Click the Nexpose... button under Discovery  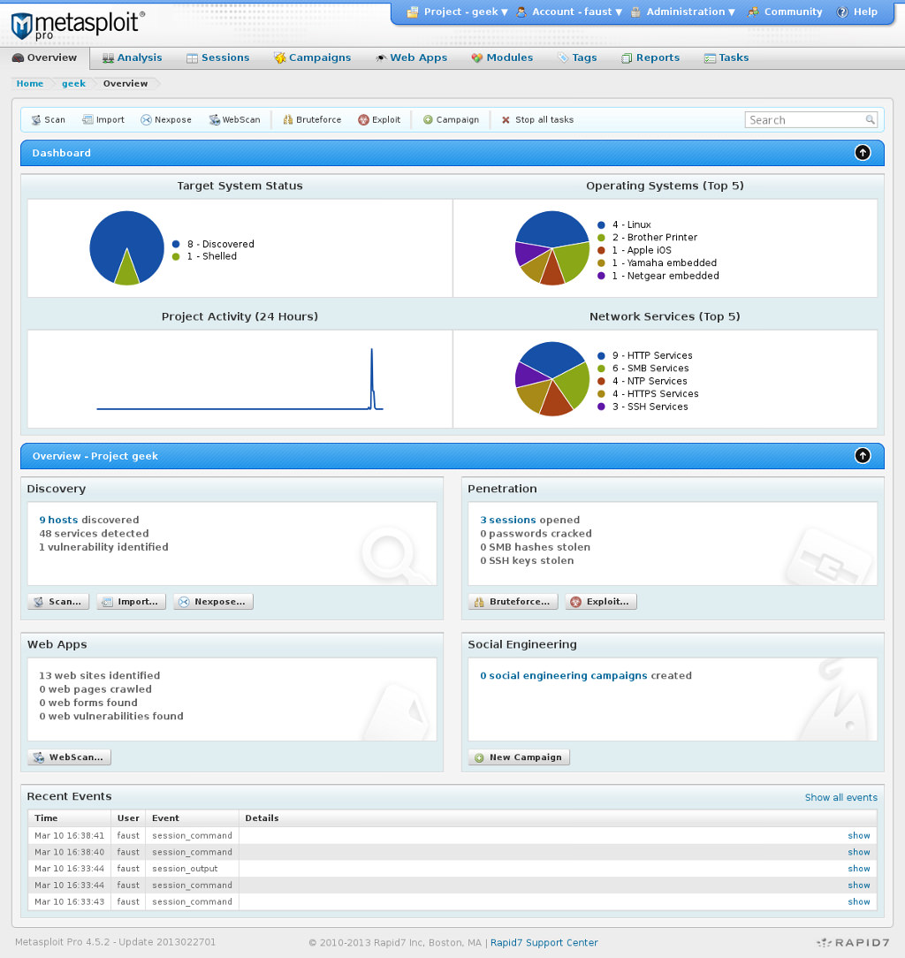click(x=213, y=602)
